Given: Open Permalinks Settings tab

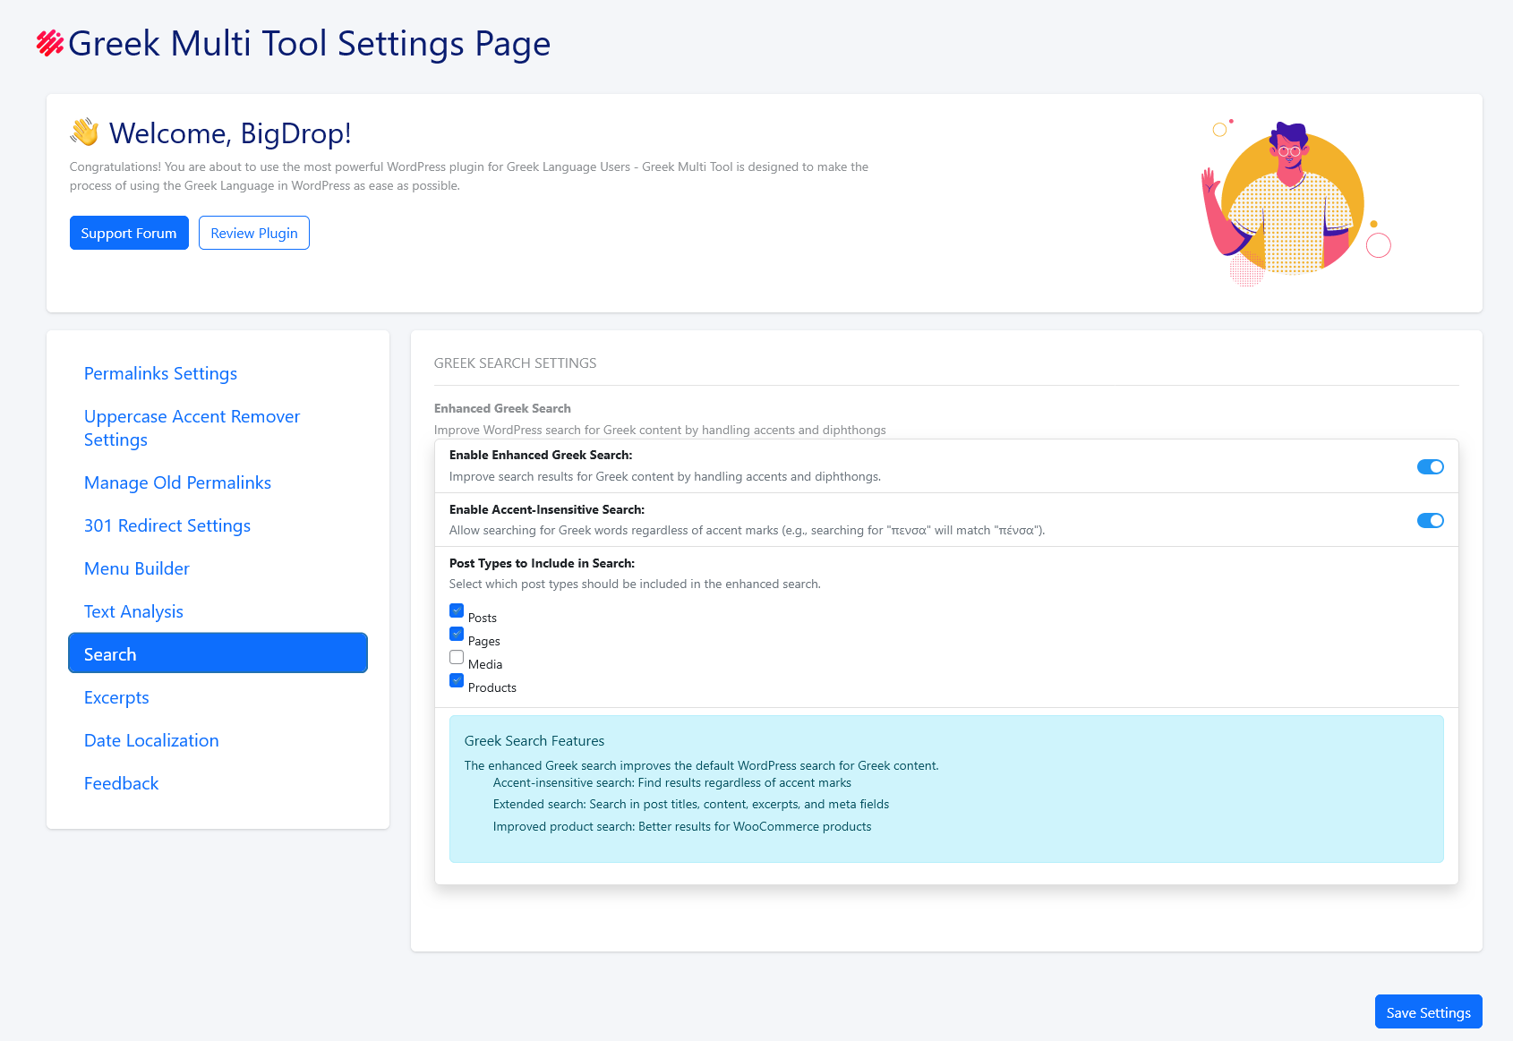Looking at the screenshot, I should tap(160, 373).
